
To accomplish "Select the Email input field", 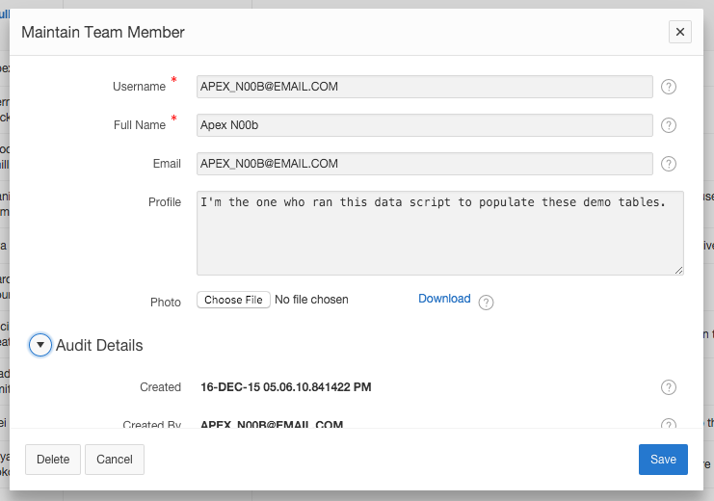I will pos(424,164).
